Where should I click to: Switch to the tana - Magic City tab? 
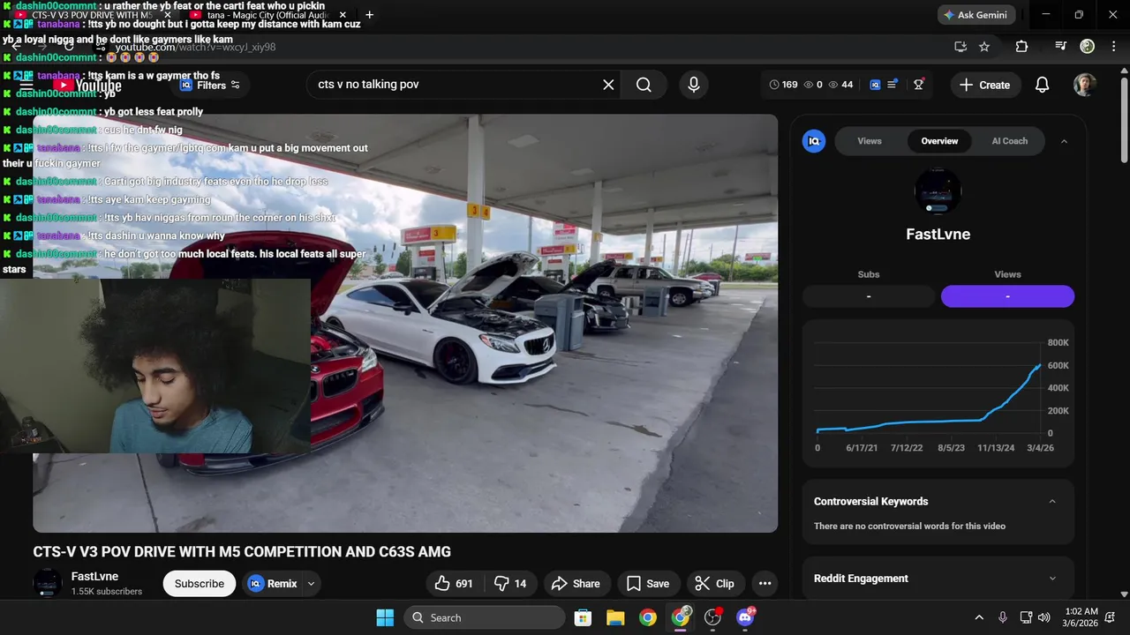coord(267,15)
